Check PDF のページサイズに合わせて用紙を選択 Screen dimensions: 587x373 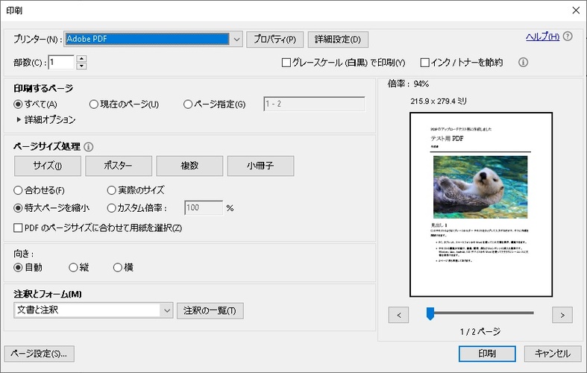[18, 228]
